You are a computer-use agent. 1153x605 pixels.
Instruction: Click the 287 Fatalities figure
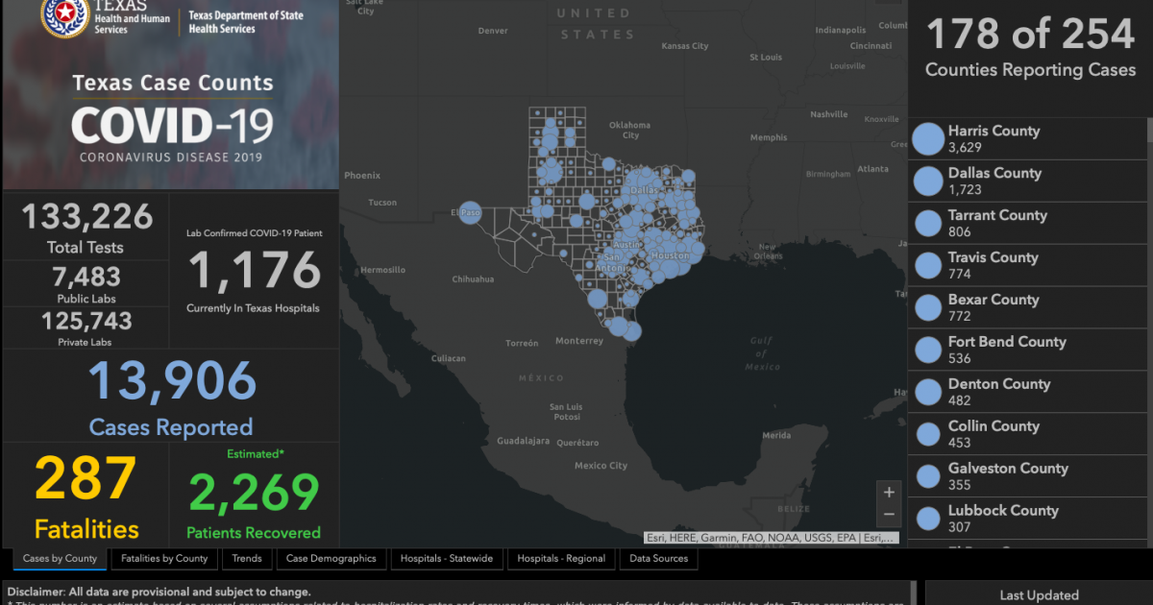(x=86, y=479)
